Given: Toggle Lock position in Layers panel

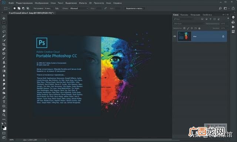Looking at the screenshot, I should pos(192,28).
